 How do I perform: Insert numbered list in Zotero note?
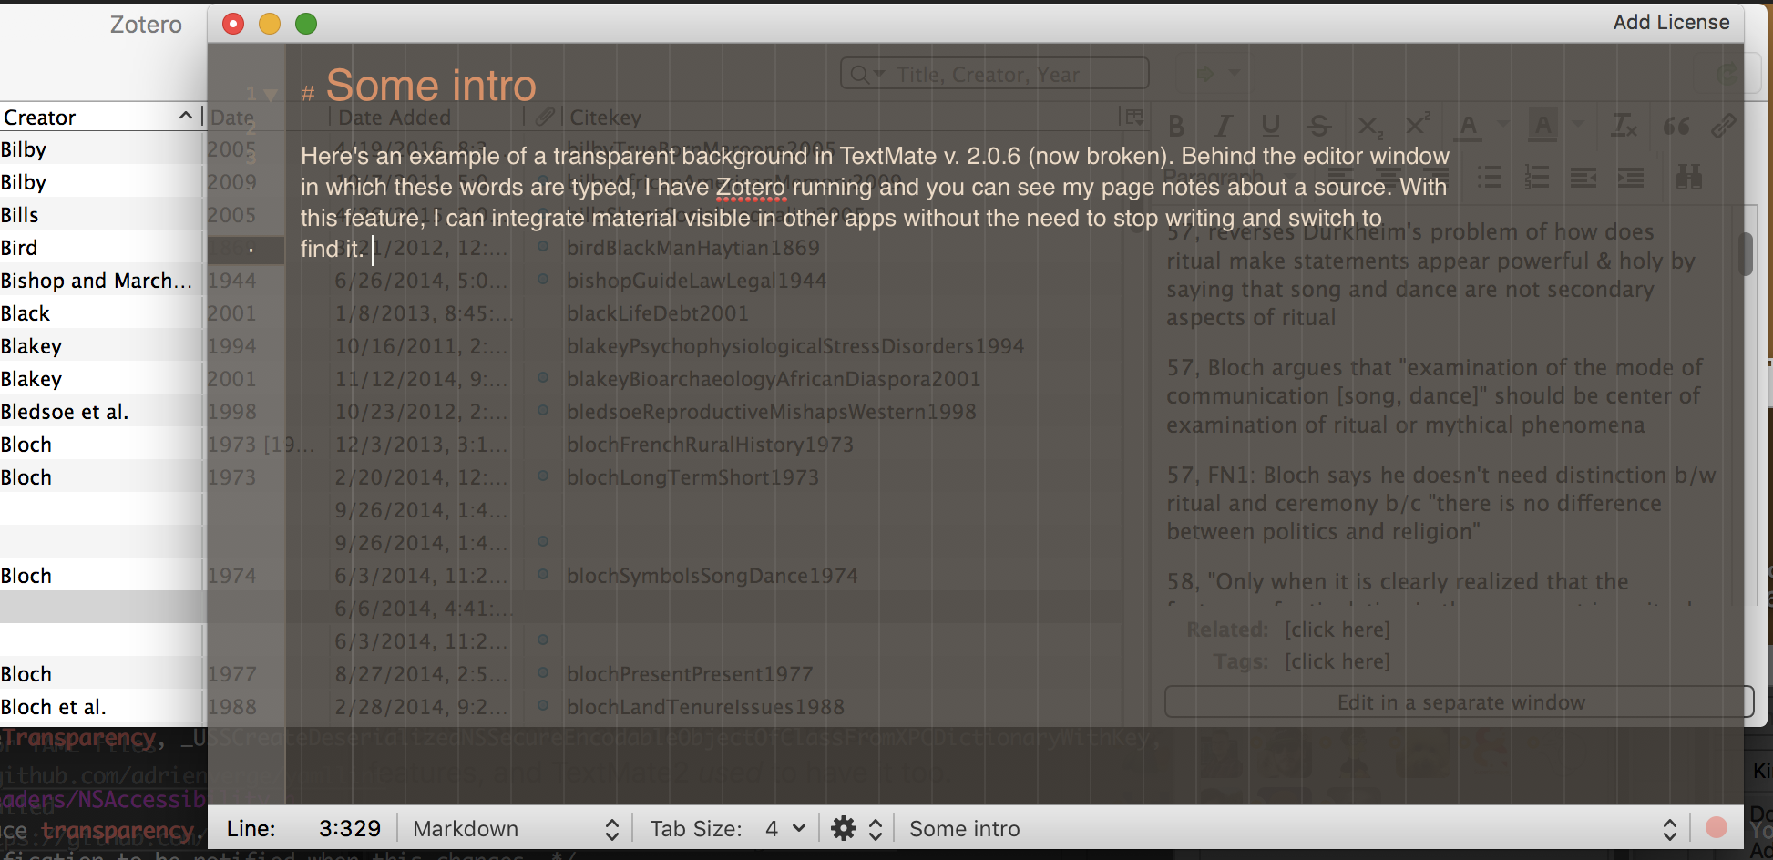point(1537,177)
